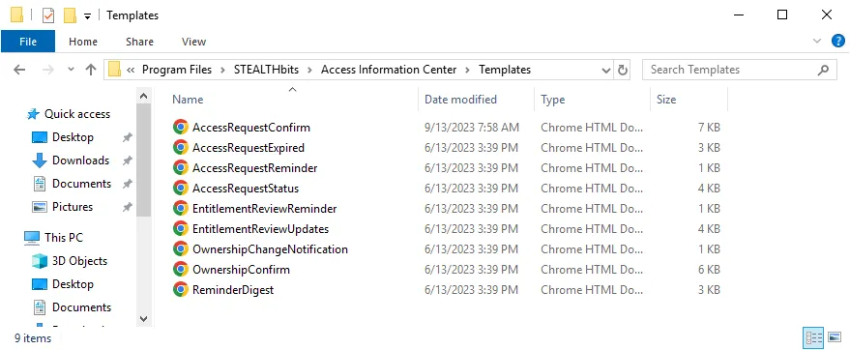Screen dimensions: 850x350
Task: Refresh the Templates folder view
Action: click(x=623, y=70)
